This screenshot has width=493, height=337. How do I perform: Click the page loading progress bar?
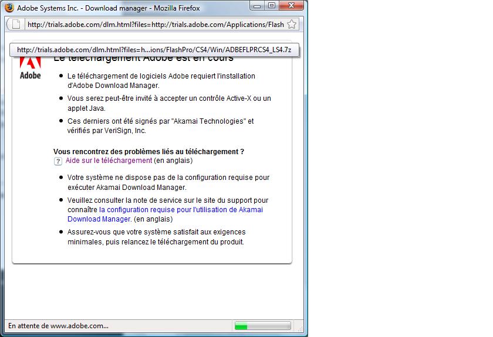[x=262, y=326]
